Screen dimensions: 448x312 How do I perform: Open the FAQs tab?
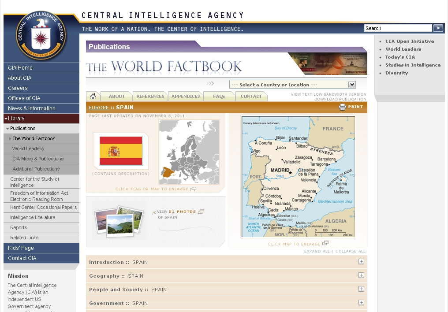tap(219, 96)
